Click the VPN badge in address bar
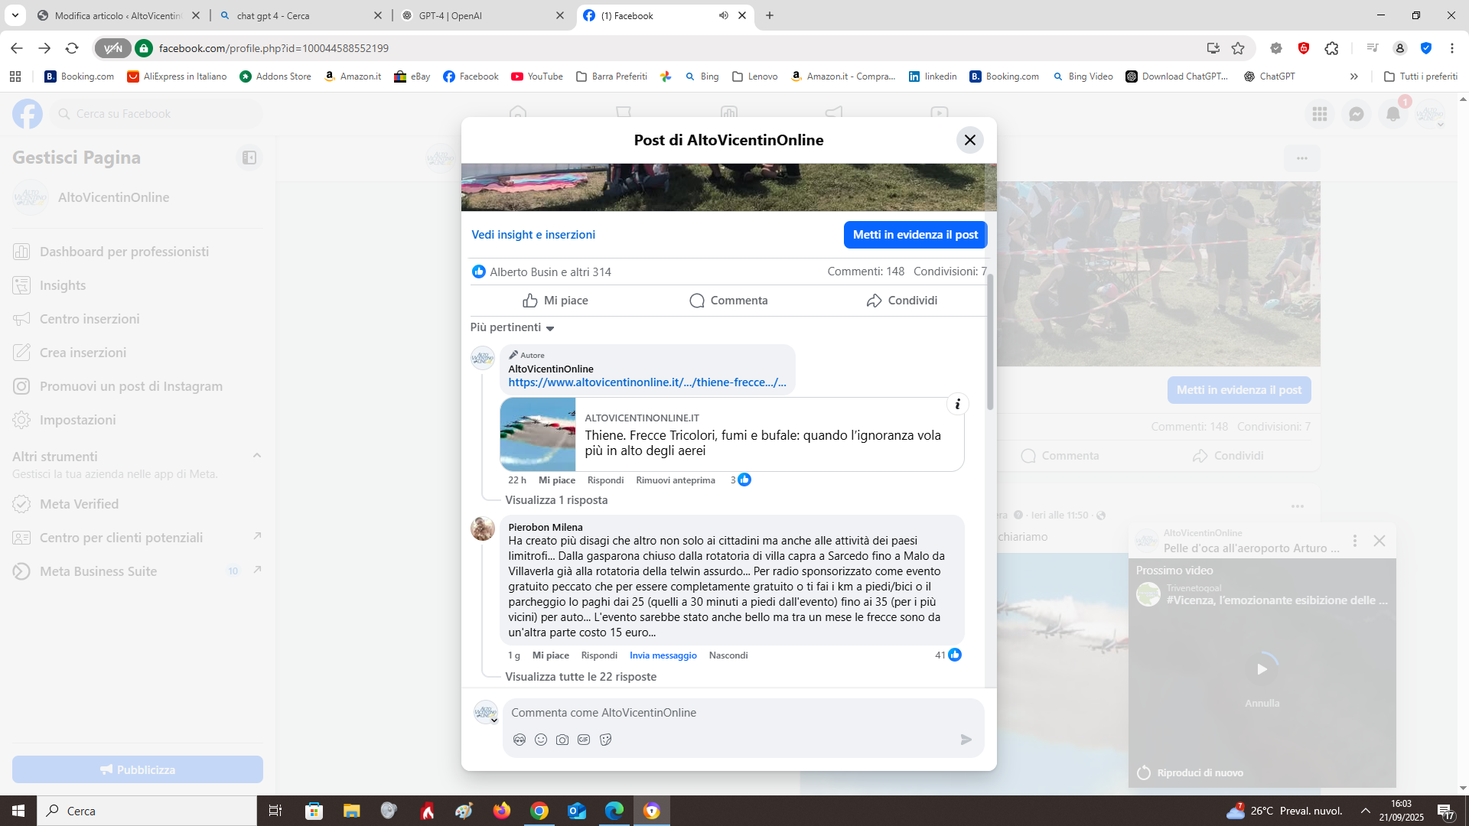The image size is (1469, 826). coord(112,48)
